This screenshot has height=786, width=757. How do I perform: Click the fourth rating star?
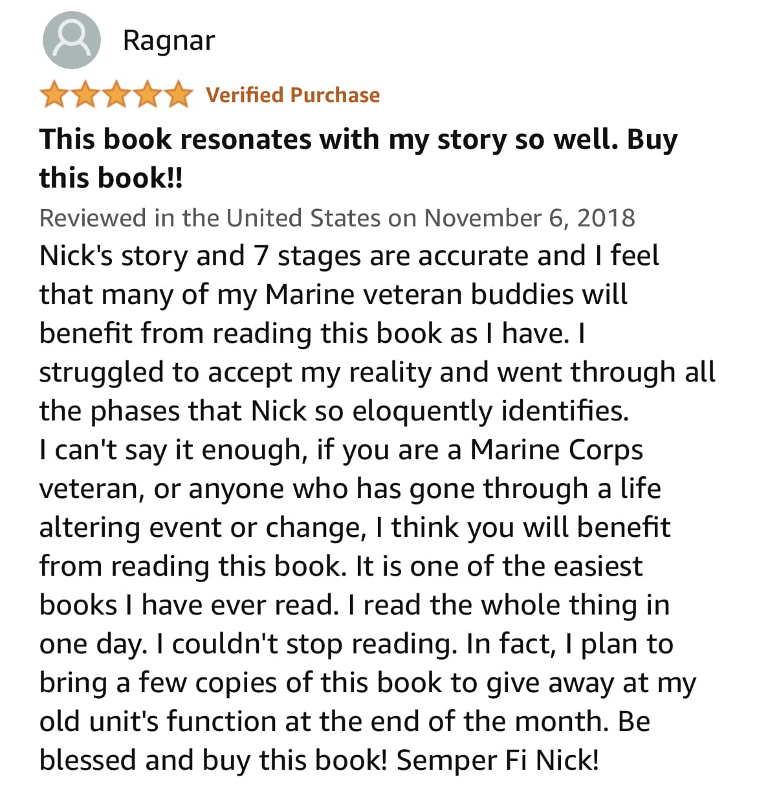[x=147, y=95]
